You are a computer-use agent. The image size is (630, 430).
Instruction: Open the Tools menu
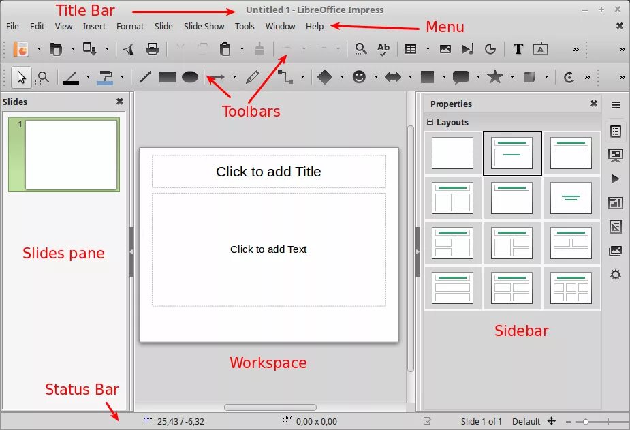pos(245,26)
